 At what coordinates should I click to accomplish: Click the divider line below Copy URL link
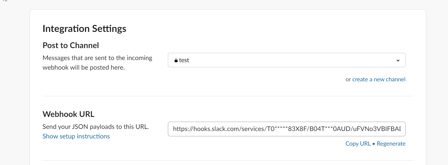click(228, 160)
